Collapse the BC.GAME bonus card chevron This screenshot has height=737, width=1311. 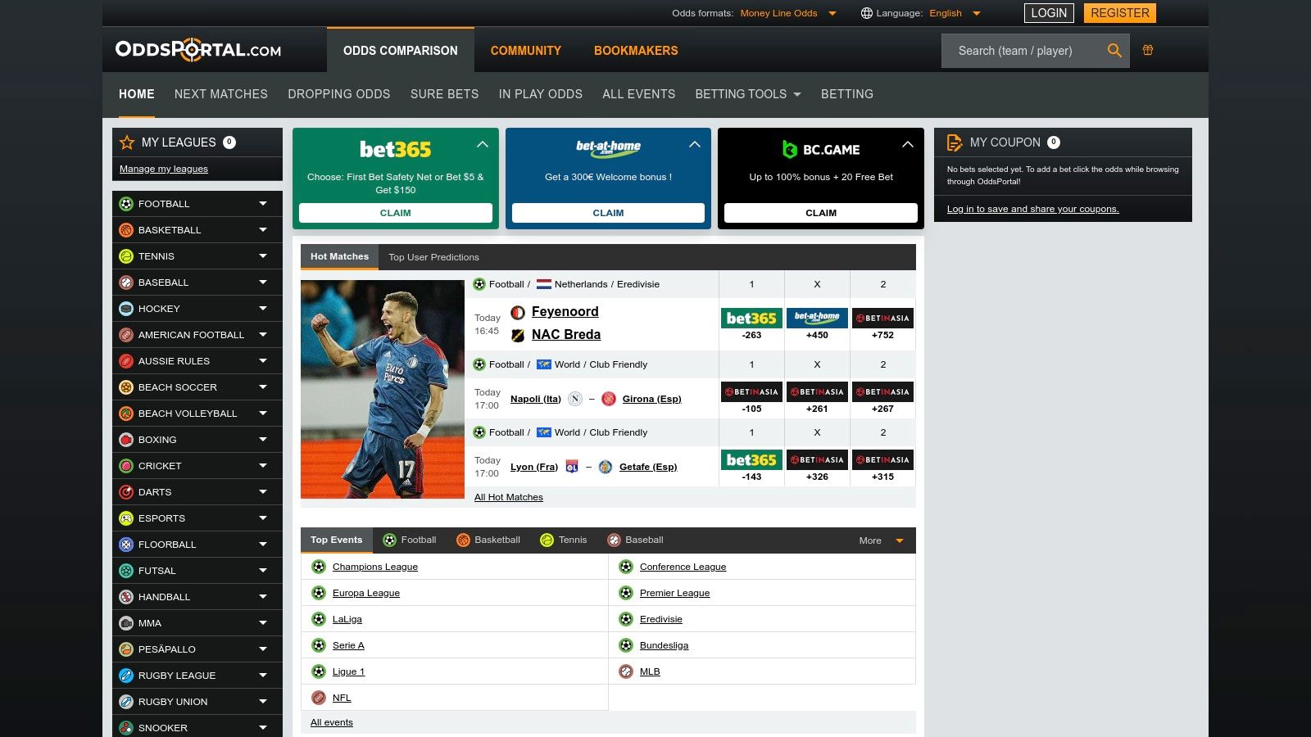point(908,144)
